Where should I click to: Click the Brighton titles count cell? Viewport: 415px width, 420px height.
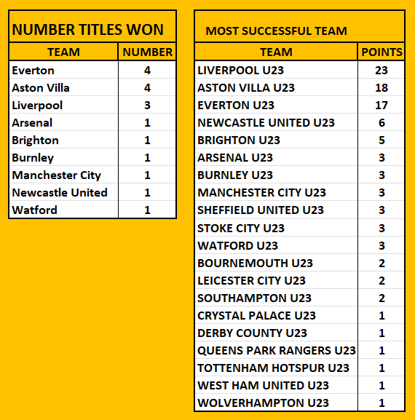[147, 140]
